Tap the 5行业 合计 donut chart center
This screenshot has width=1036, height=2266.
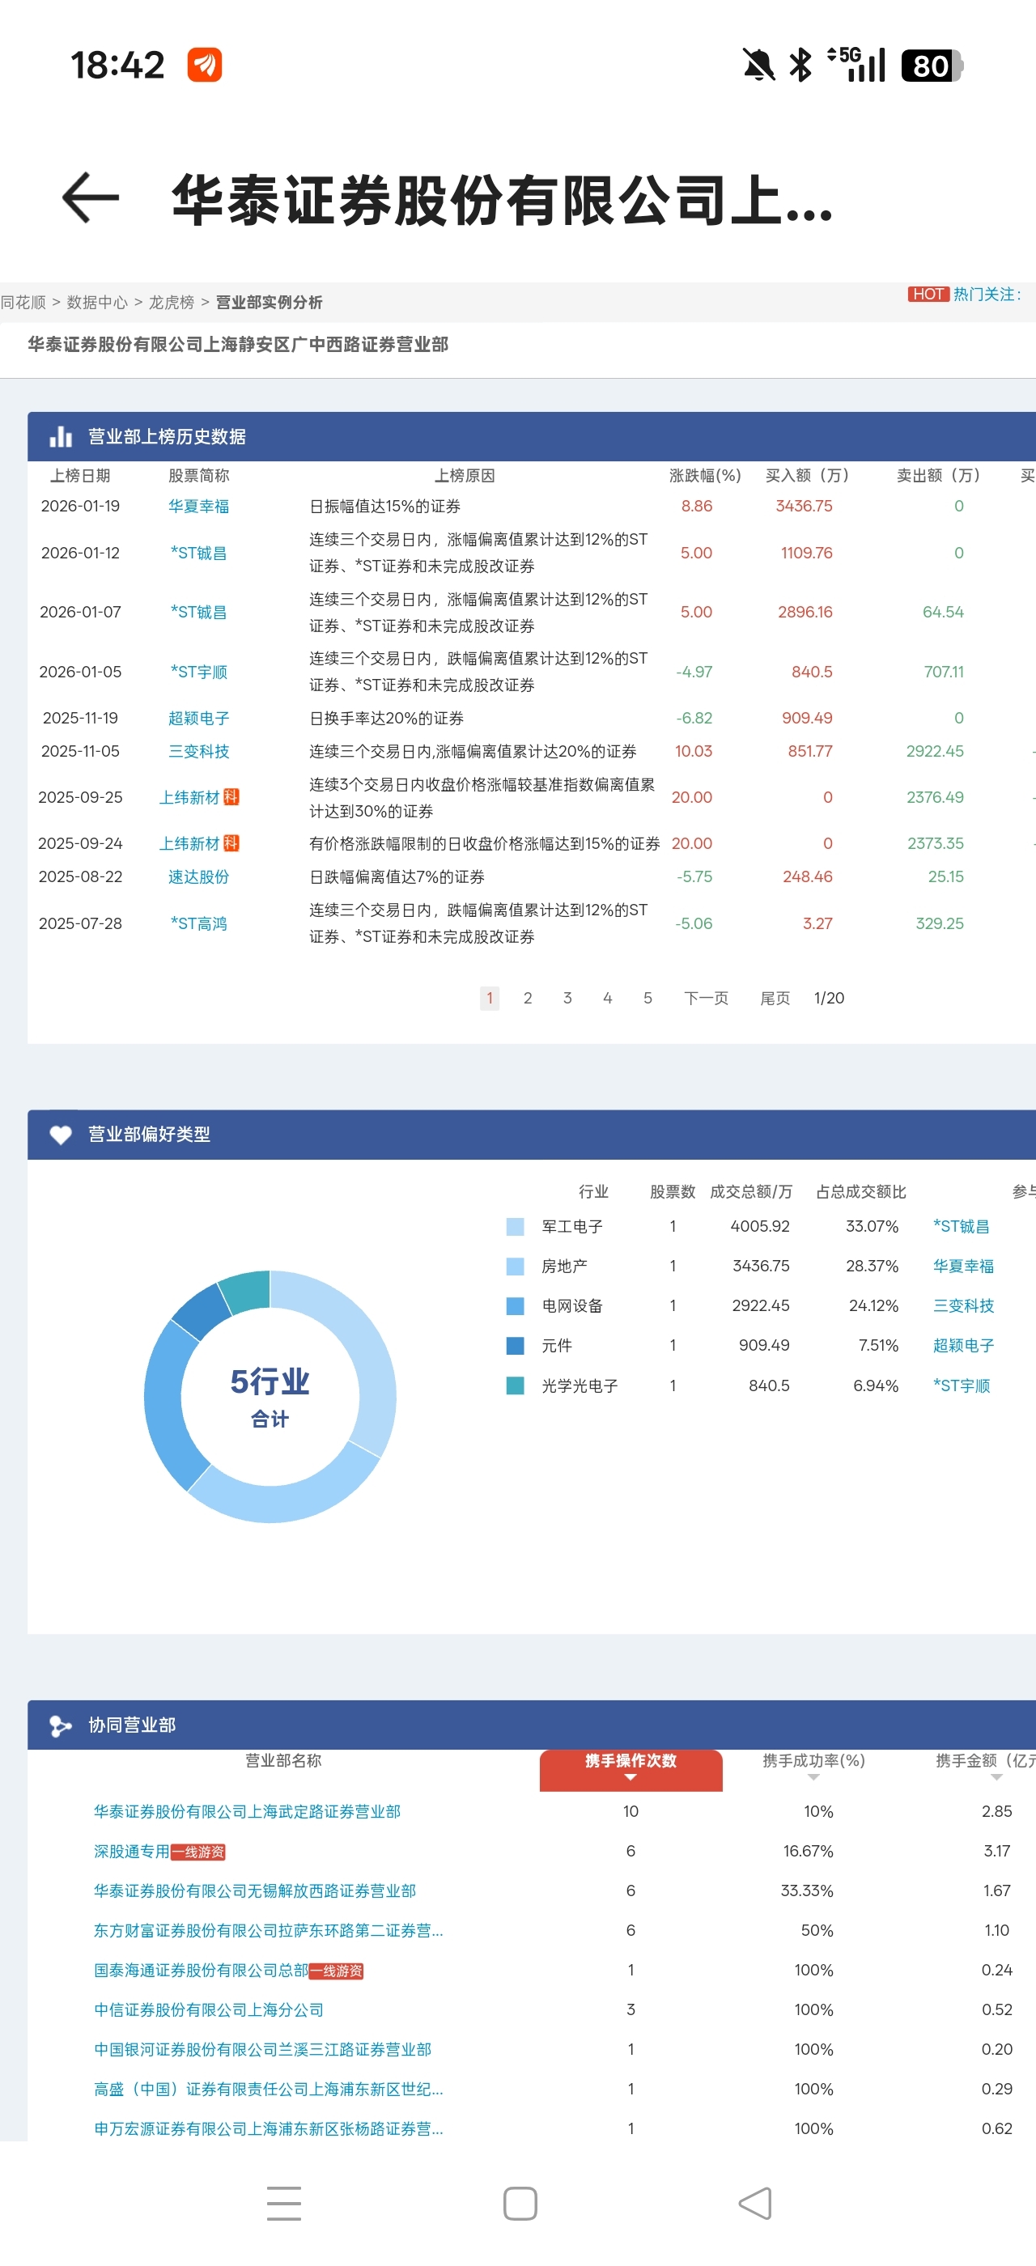click(270, 1396)
